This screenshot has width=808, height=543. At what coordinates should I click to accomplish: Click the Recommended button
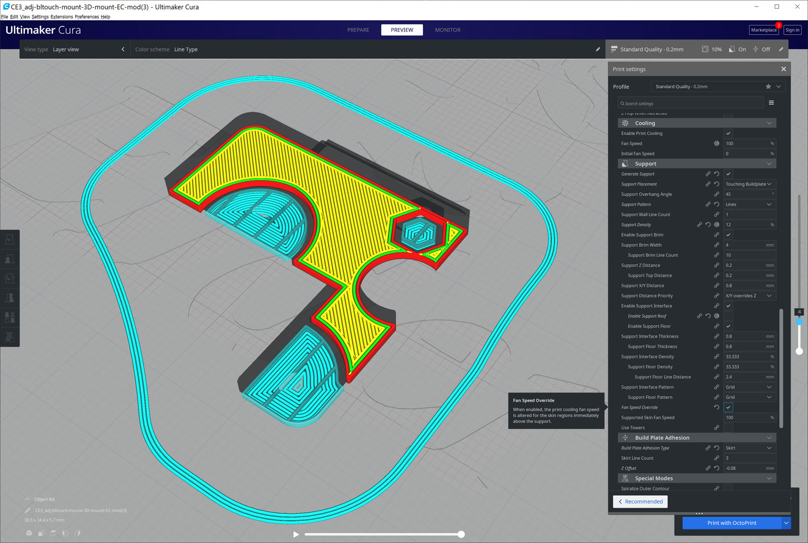[640, 502]
